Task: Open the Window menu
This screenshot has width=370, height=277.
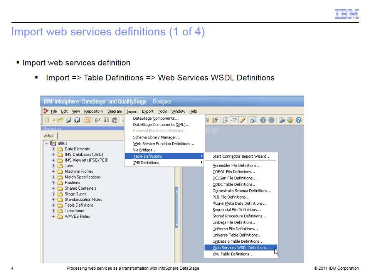Action: (x=178, y=111)
